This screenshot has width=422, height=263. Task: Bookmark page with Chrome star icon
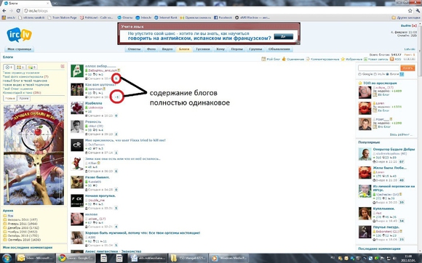(410, 11)
